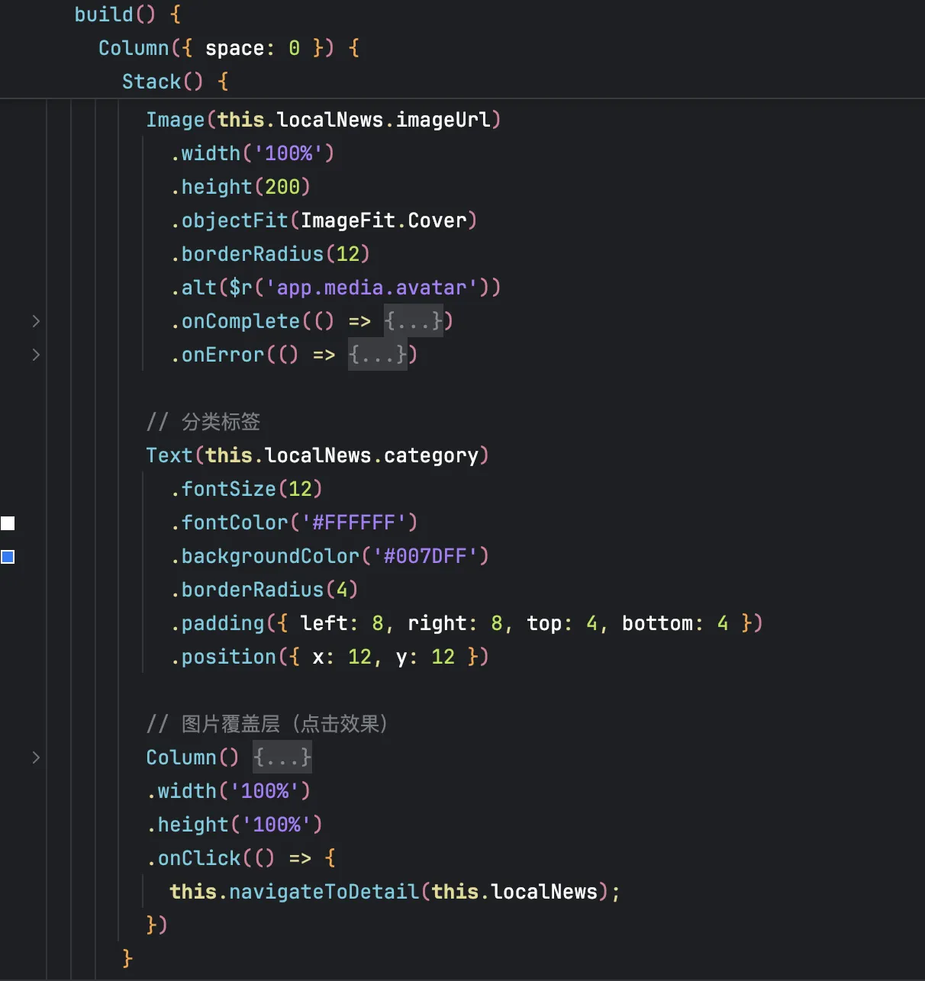
Task: Click .width('100%') under Image
Action: click(253, 153)
